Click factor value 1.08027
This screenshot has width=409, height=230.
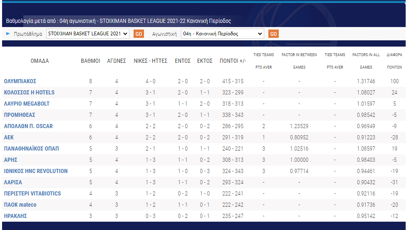(x=366, y=92)
